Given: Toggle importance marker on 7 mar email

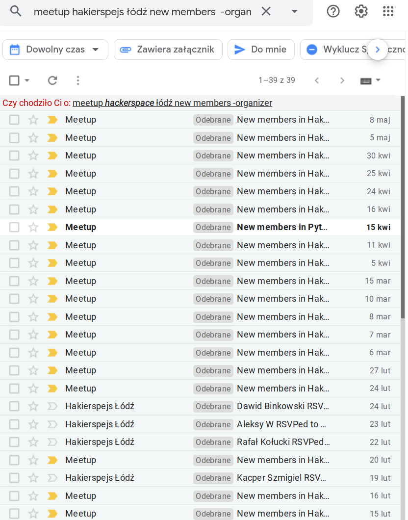Looking at the screenshot, I should click(52, 335).
